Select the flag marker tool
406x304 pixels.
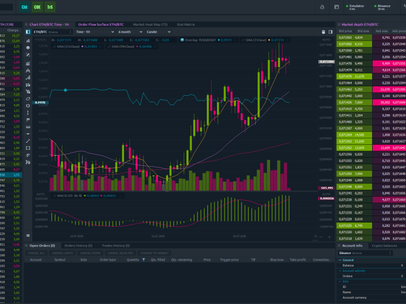[28, 120]
